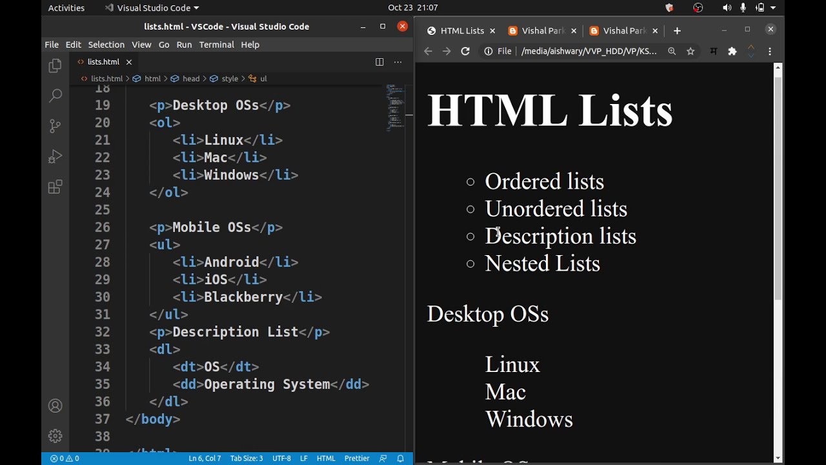Image resolution: width=826 pixels, height=465 pixels.
Task: Open the Run and Debug view
Action: 55,156
